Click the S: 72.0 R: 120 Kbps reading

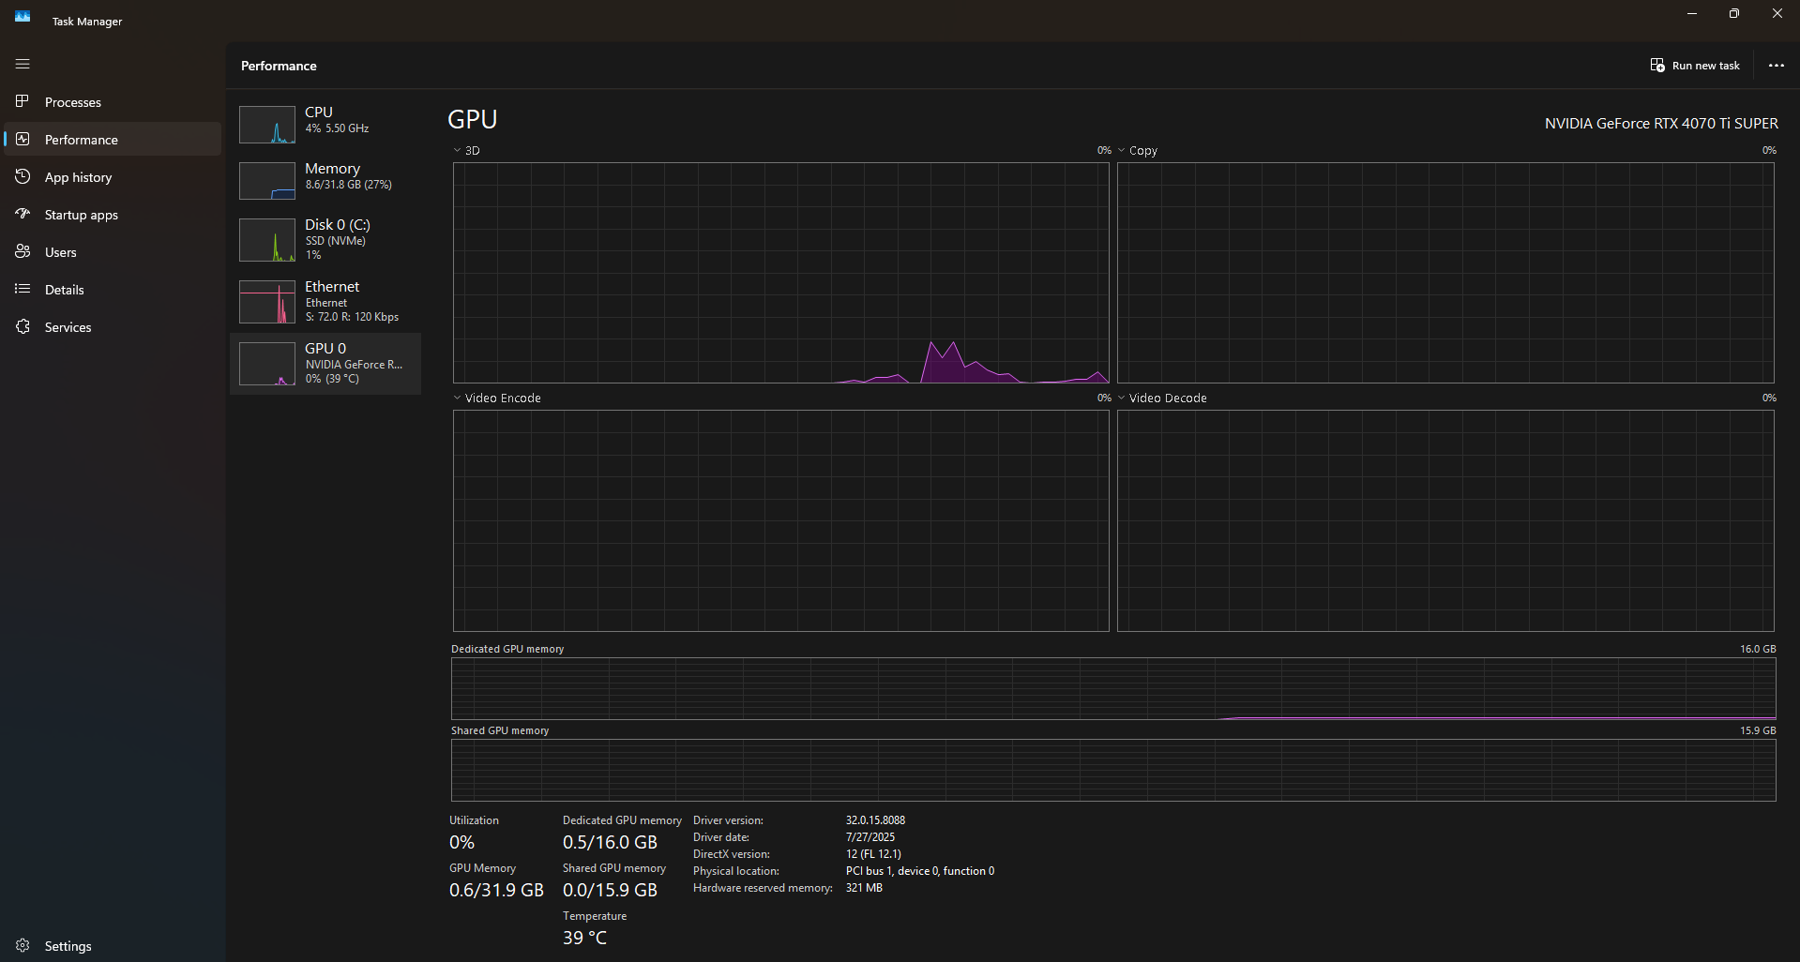[352, 317]
